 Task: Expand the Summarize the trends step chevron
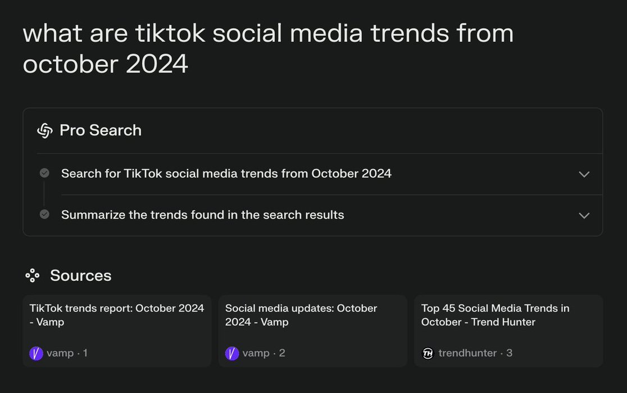(584, 216)
